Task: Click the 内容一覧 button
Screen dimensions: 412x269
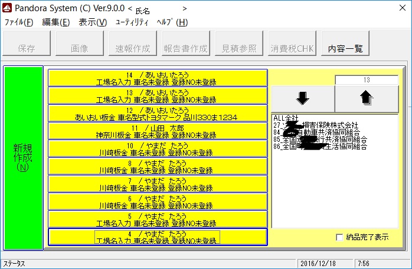Action: pos(345,49)
